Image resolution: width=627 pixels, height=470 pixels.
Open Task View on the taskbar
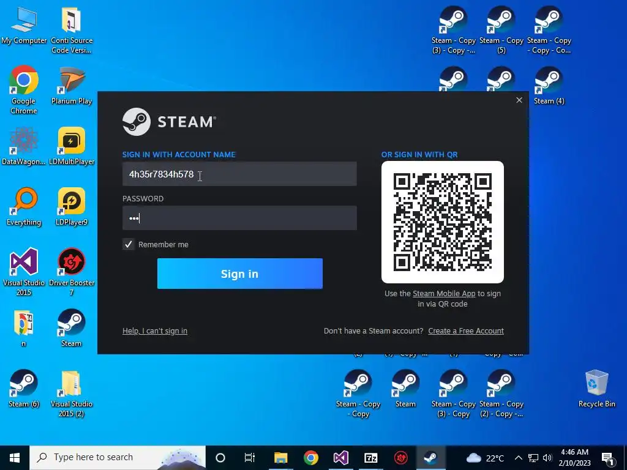point(250,458)
